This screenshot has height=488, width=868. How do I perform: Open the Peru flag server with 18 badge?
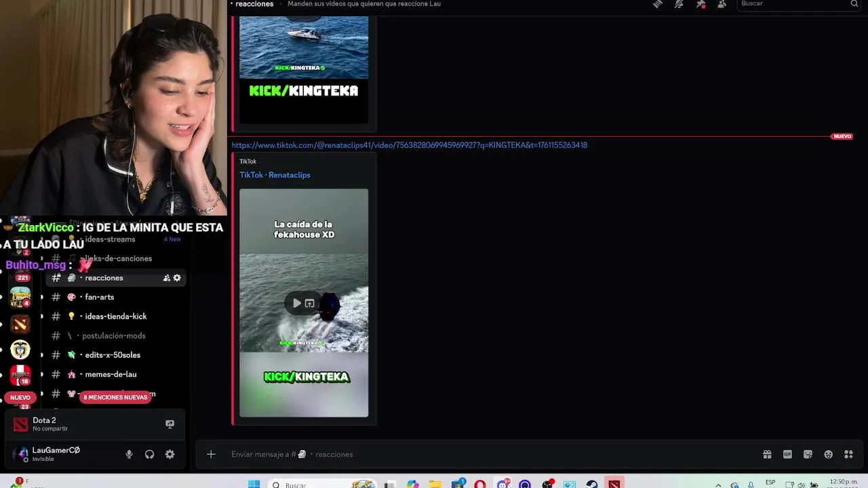pos(20,375)
